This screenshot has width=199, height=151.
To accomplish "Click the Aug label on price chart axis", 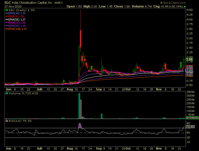I will [70, 89].
